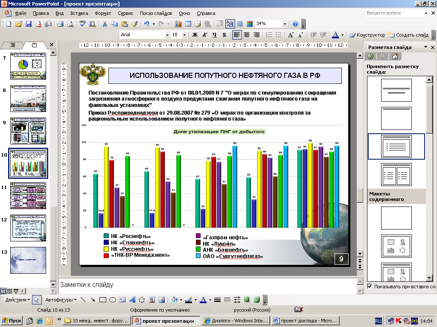Open the Файл menu
This screenshot has width=437, height=327.
pos(20,13)
